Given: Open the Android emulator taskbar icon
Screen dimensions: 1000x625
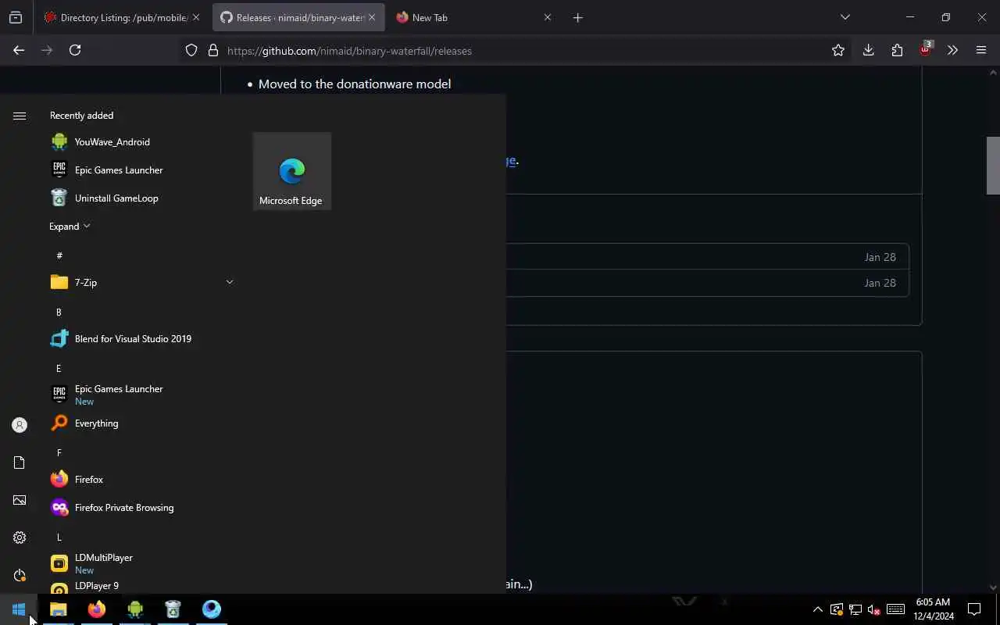Looking at the screenshot, I should (135, 609).
